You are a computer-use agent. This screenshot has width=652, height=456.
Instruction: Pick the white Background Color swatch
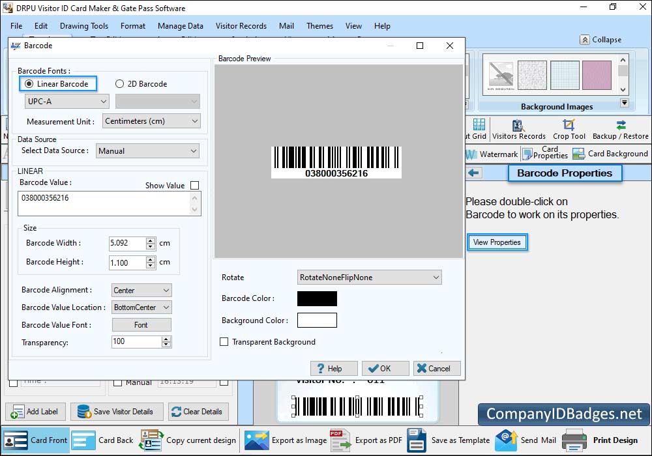[317, 321]
